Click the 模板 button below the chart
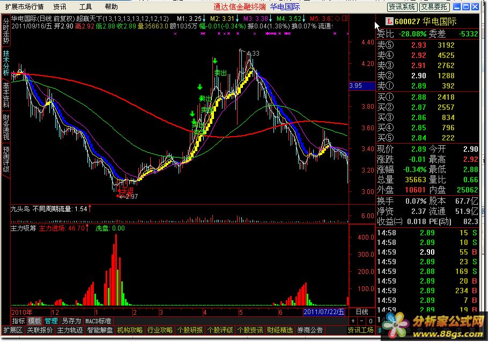The width and height of the screenshot is (489, 342). 34,321
